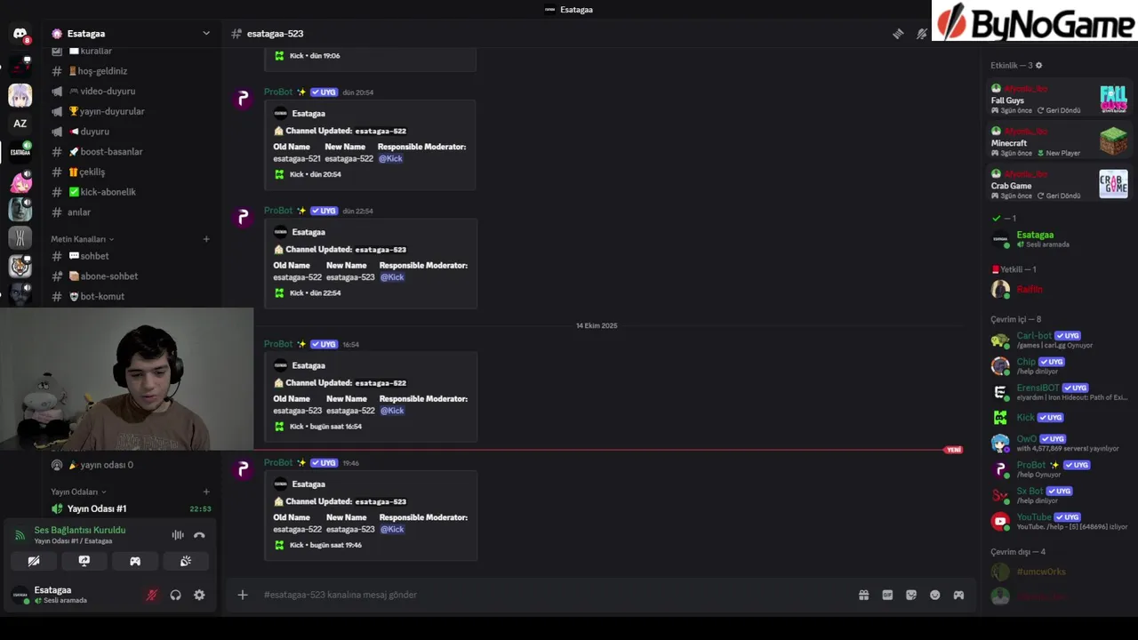Switch to the sohbet channel

click(x=94, y=256)
